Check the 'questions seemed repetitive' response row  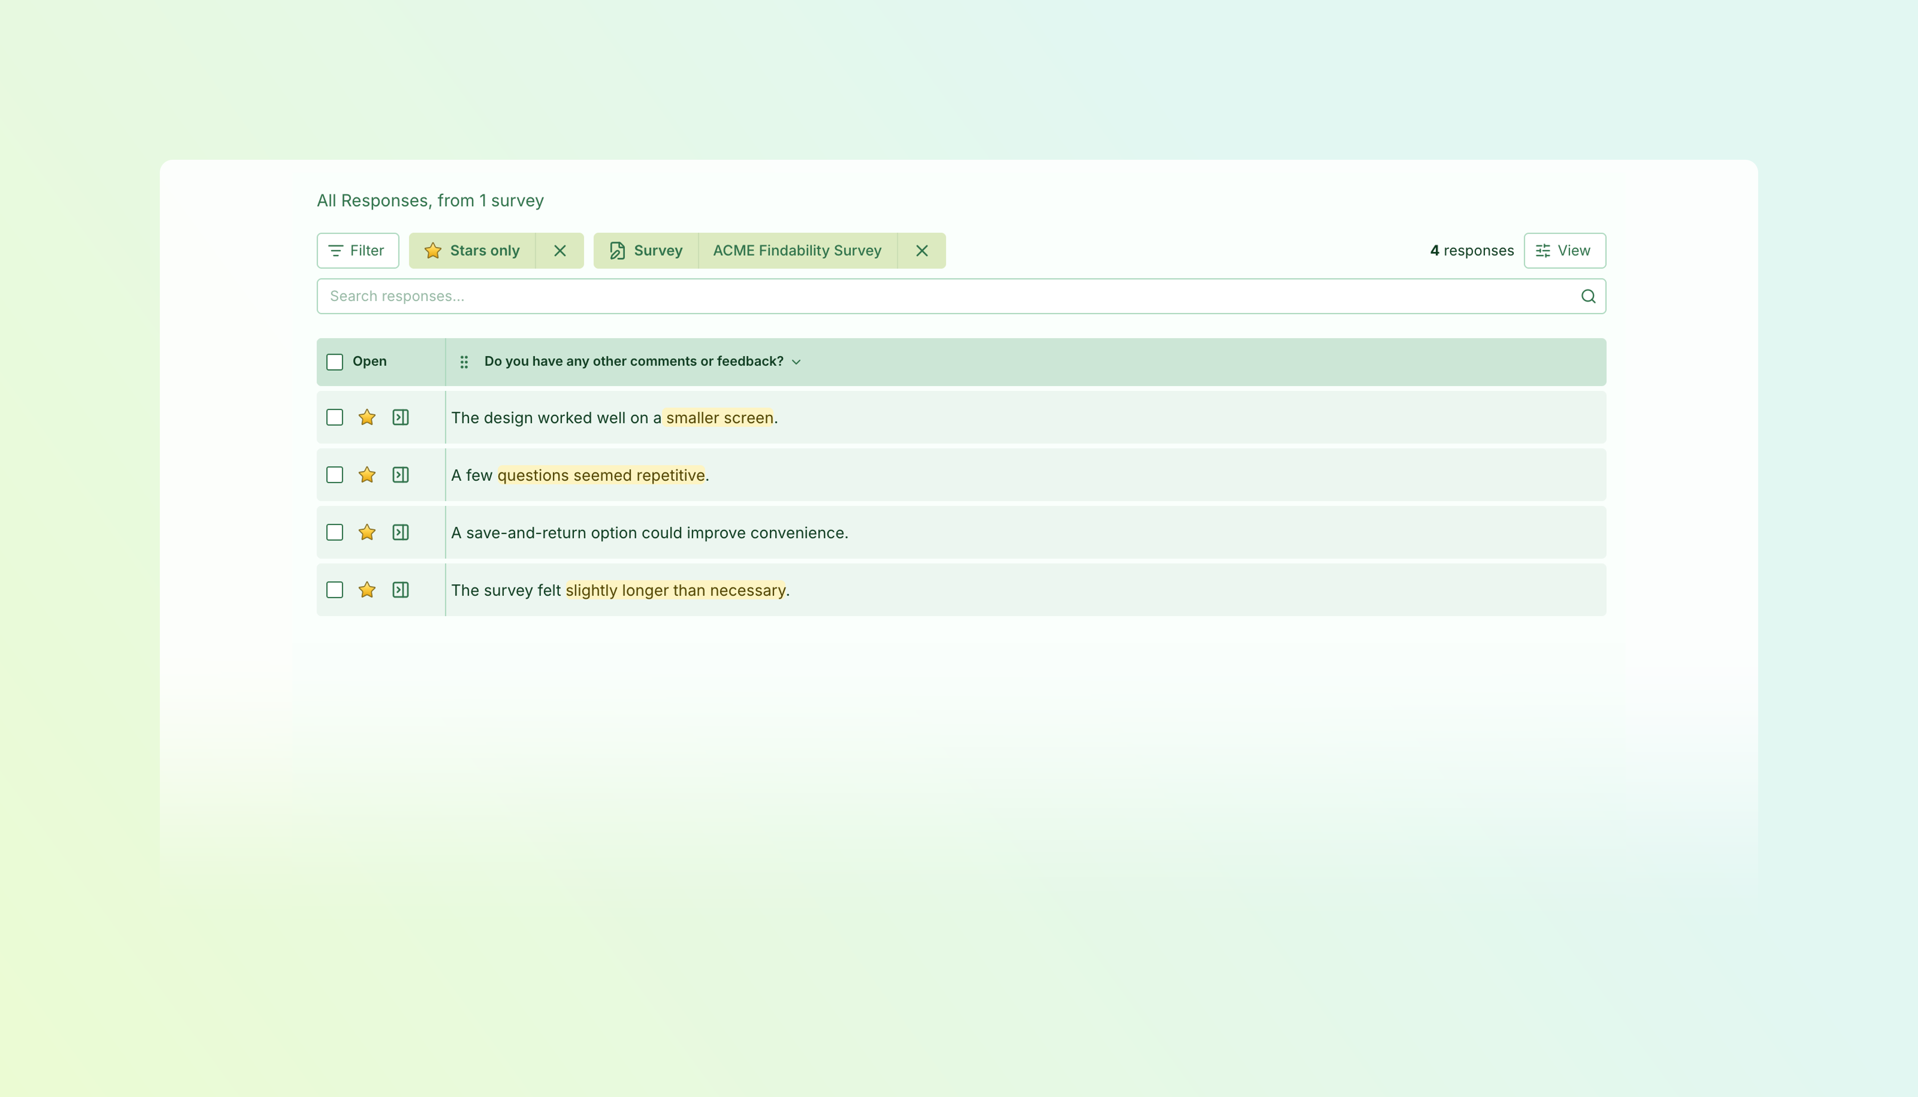(x=335, y=474)
